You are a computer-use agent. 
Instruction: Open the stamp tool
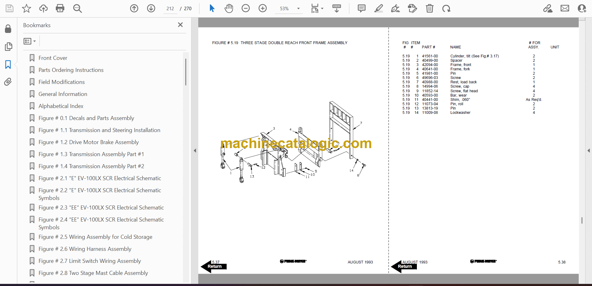[413, 8]
